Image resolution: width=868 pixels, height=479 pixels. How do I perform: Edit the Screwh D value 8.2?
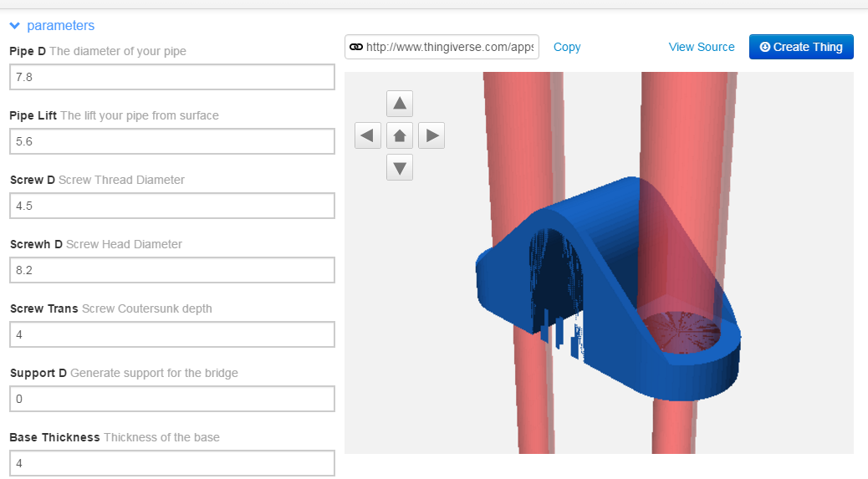[x=172, y=270]
